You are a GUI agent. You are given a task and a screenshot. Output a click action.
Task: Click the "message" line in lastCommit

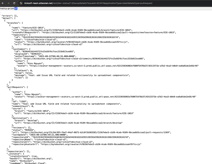pos(72,75)
